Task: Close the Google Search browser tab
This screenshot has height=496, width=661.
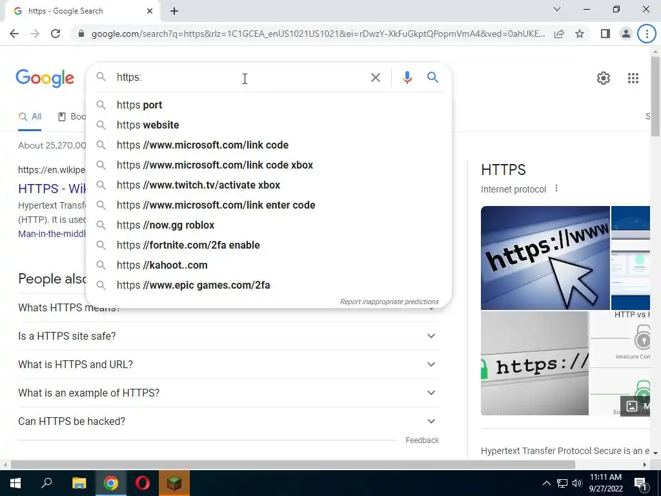Action: 150,11
